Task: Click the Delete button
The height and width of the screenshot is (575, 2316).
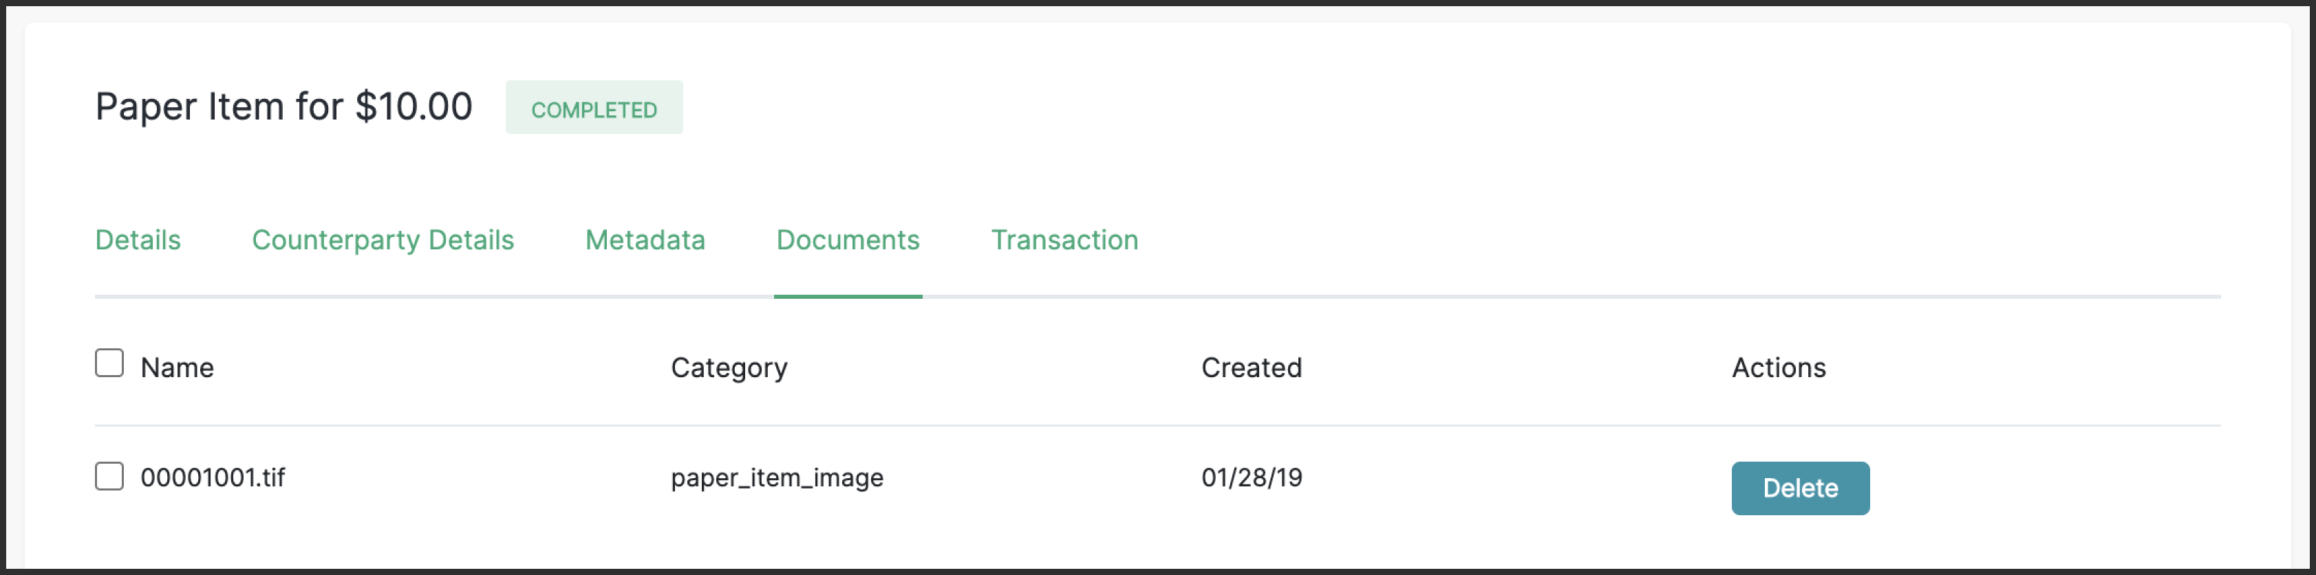Action: (x=1799, y=487)
